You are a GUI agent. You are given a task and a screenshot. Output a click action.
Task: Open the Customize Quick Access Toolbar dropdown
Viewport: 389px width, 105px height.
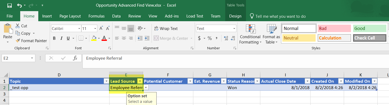pyautogui.click(x=43, y=5)
